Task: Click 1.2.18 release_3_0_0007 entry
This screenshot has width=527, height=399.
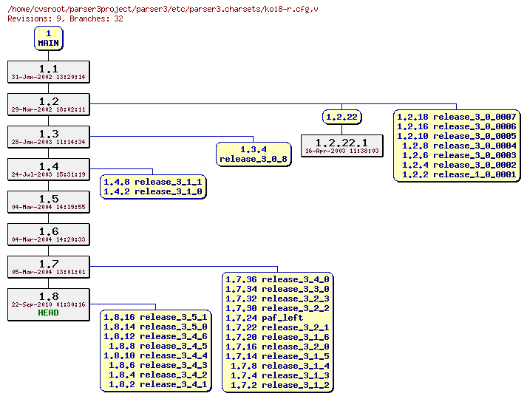Action: tap(457, 117)
